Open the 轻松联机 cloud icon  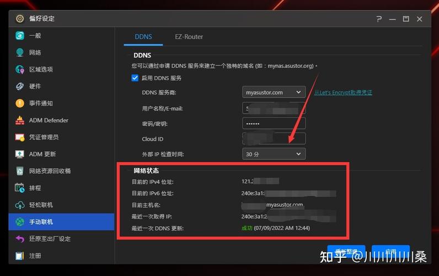(20, 205)
